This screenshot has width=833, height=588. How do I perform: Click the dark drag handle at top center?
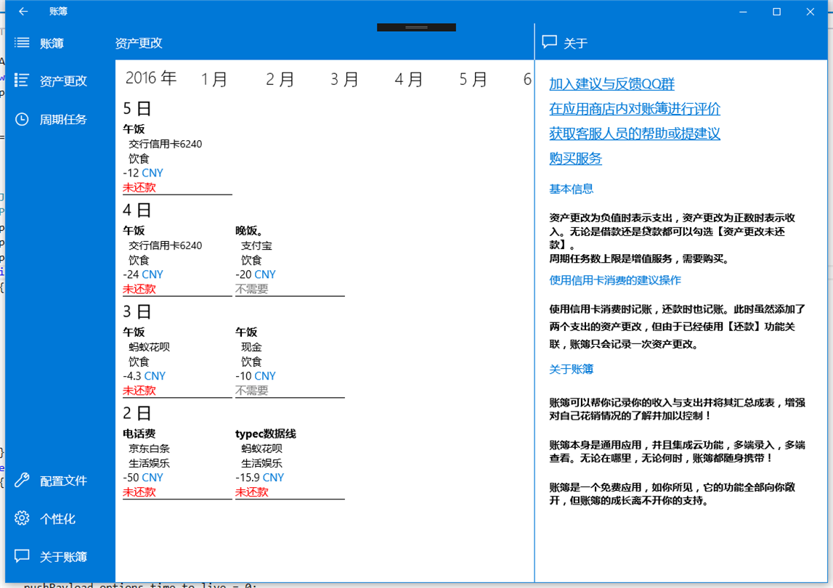416,27
